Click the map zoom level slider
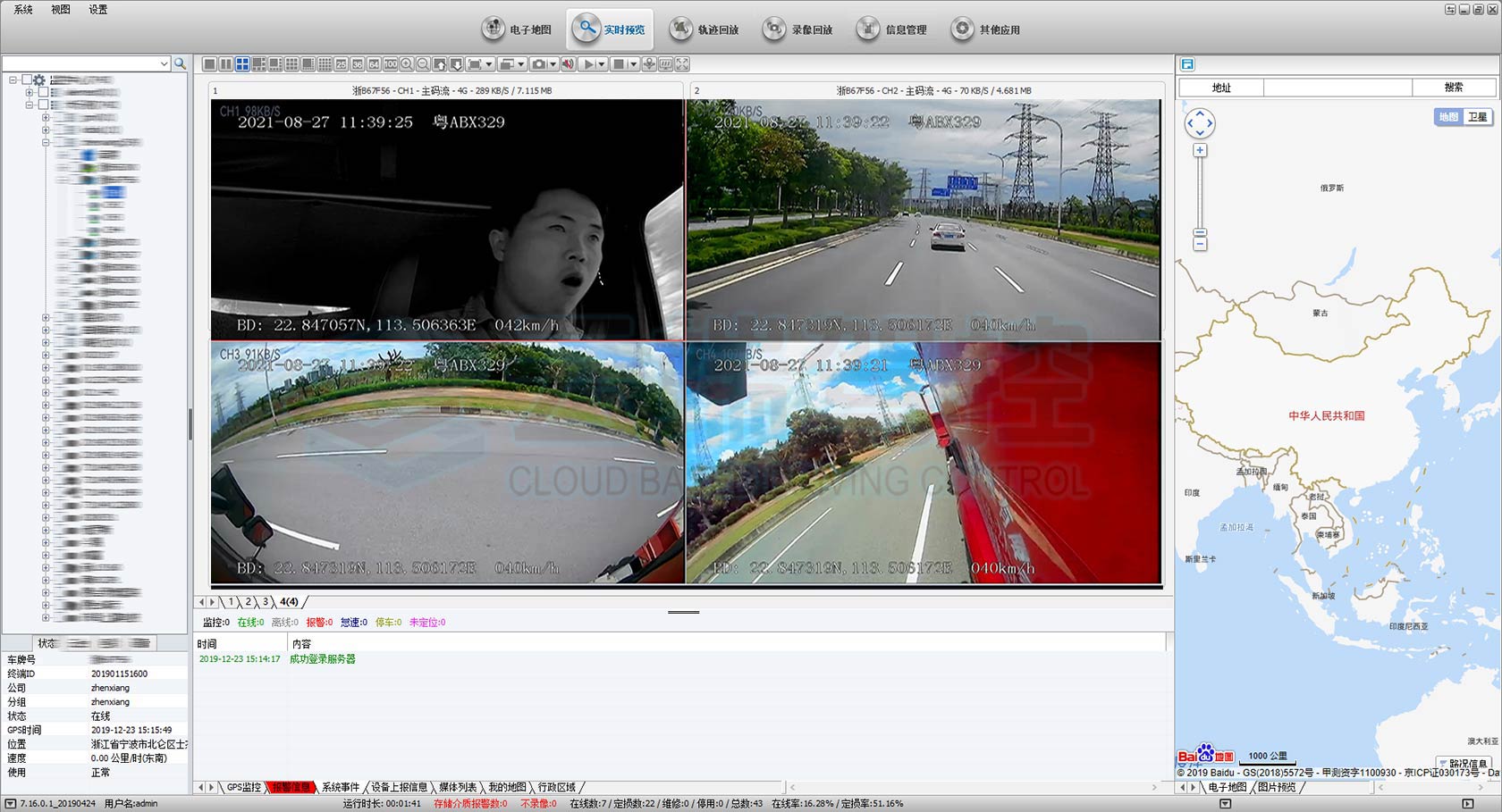1502x812 pixels. (1200, 231)
